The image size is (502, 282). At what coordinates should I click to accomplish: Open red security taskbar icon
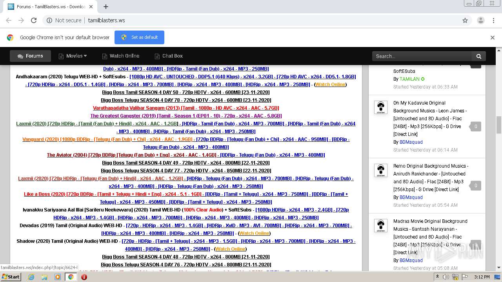pos(84,277)
